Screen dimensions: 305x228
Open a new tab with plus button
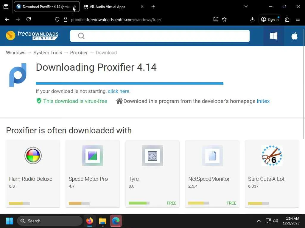click(x=153, y=7)
